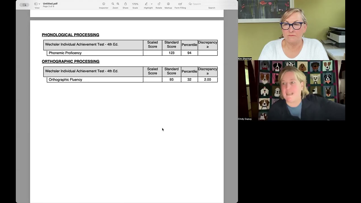Open the search options magnifier dropdown
This screenshot has height=203, width=361.
[190, 4]
